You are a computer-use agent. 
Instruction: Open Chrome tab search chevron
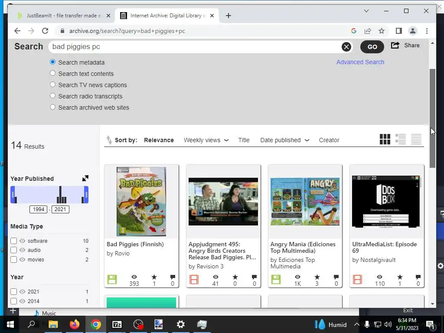pyautogui.click(x=366, y=11)
